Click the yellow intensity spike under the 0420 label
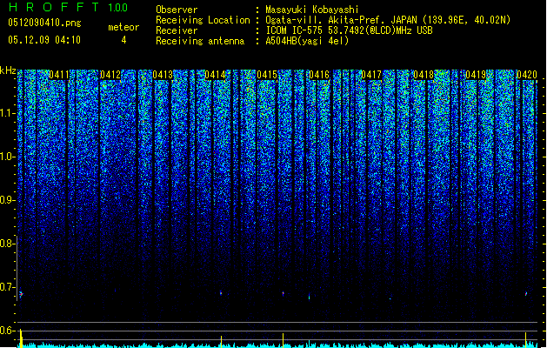 point(526,339)
